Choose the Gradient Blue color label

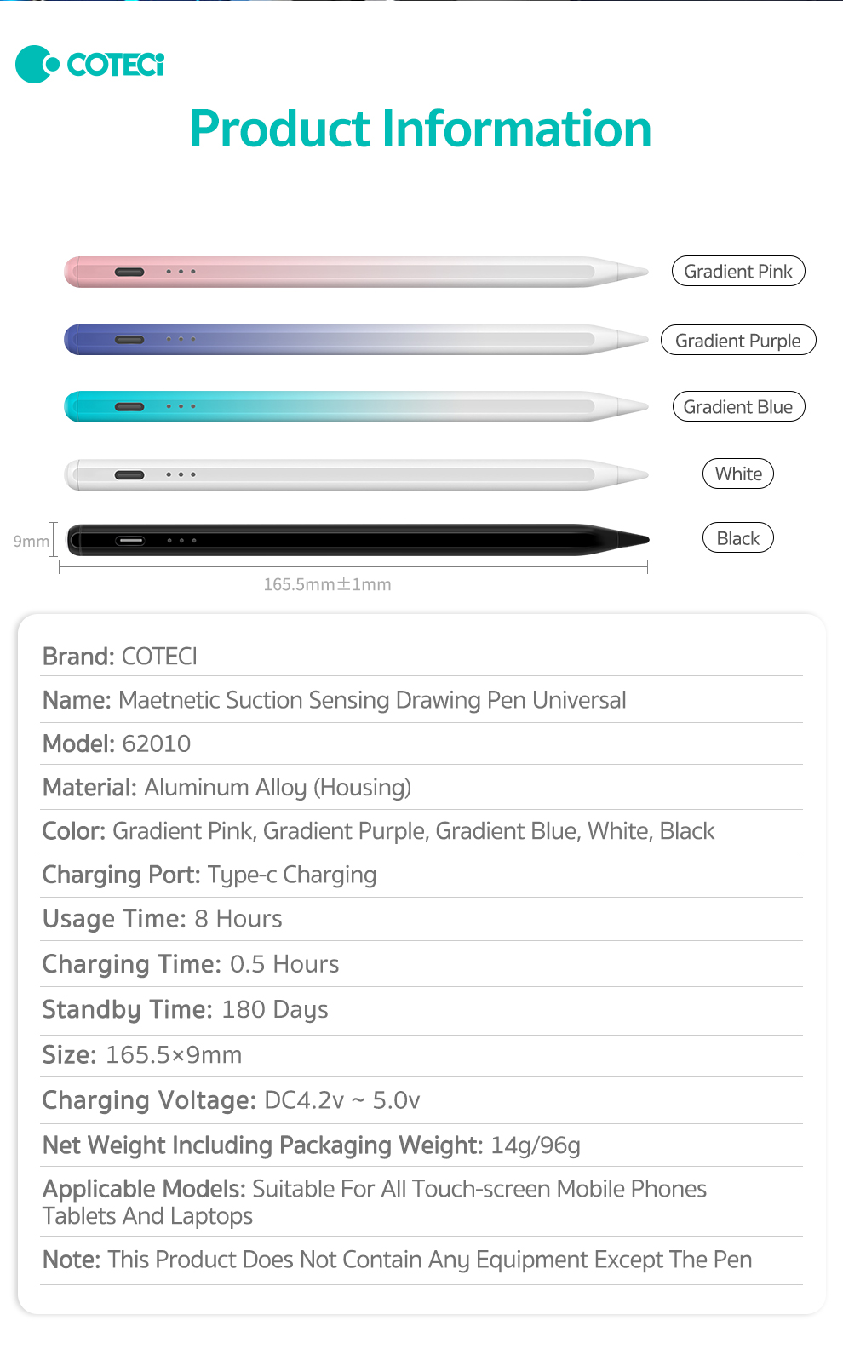point(737,407)
